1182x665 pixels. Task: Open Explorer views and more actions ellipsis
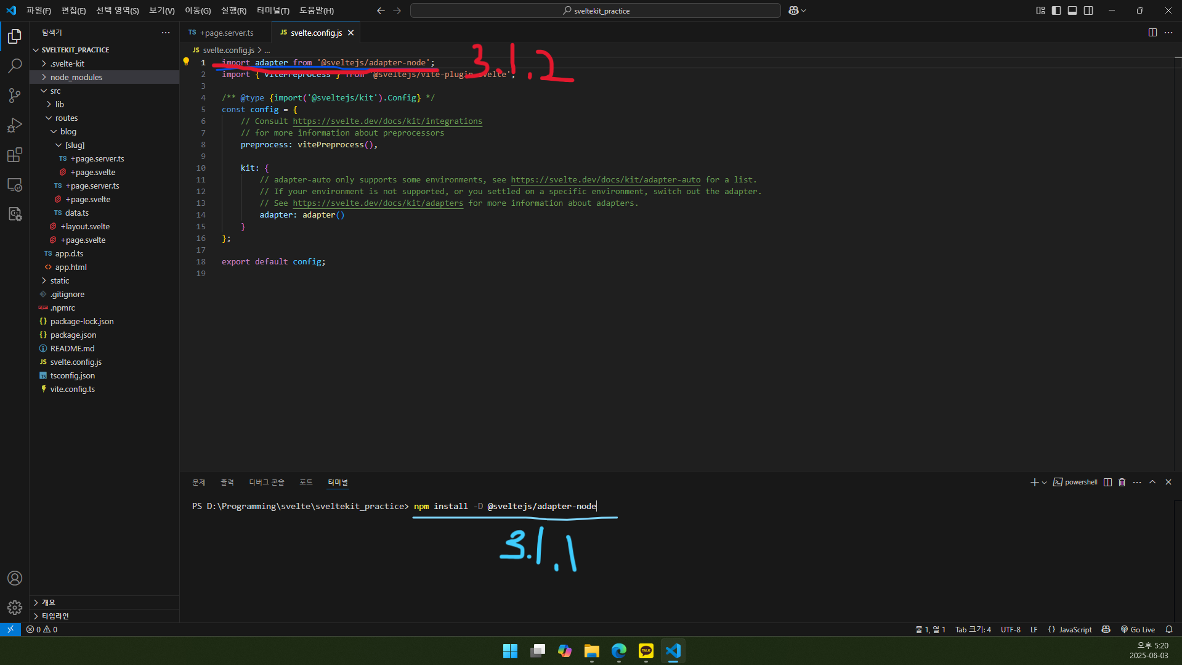[x=166, y=33]
